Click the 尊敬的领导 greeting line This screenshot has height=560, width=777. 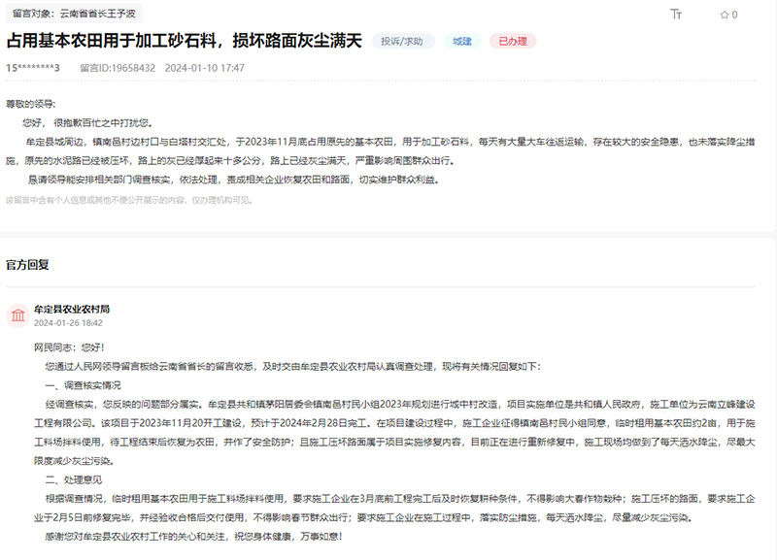click(31, 104)
